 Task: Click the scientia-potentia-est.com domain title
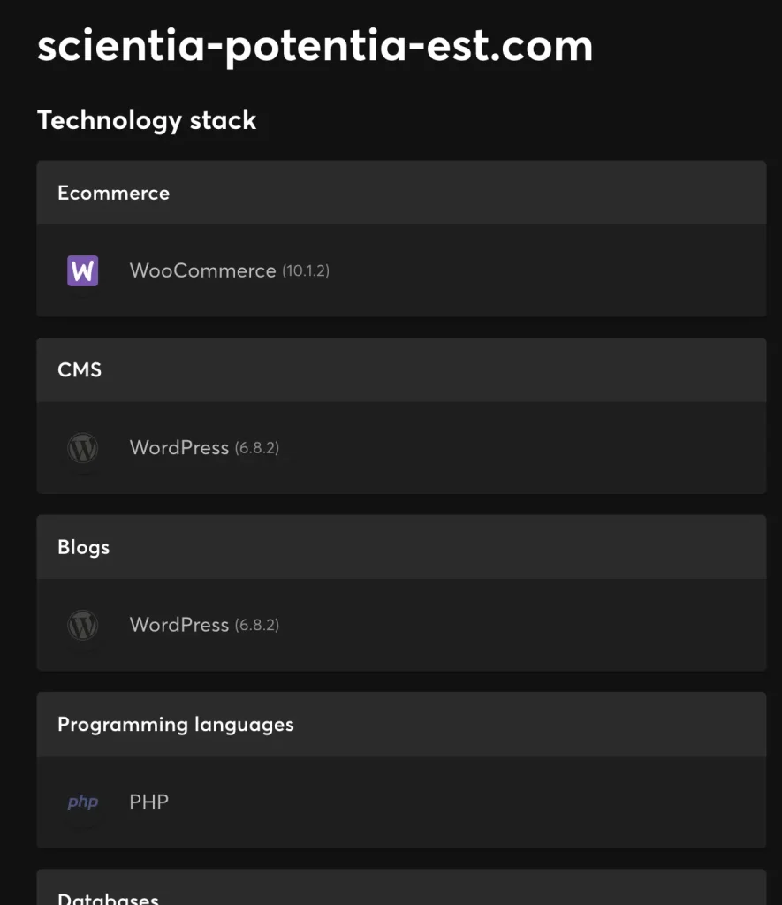[315, 46]
